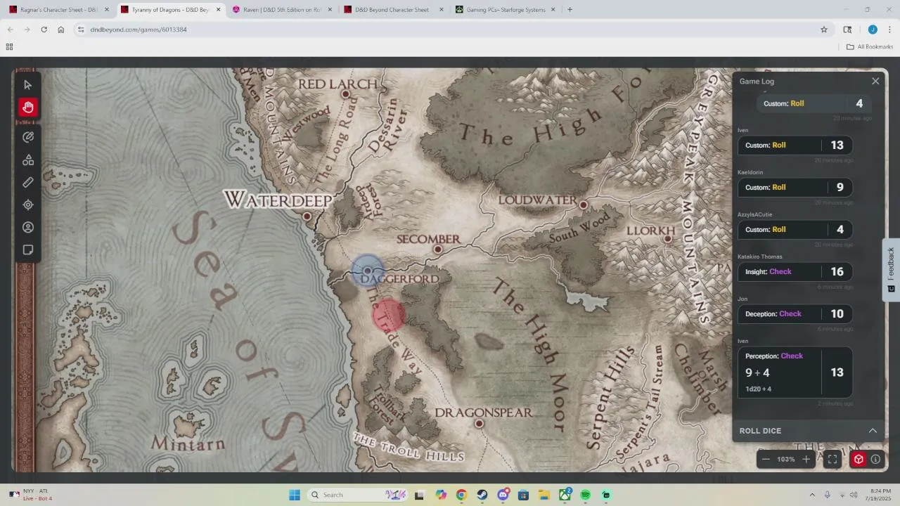This screenshot has width=900, height=506.
Task: Toggle the red hand pan tool
Action: click(28, 108)
